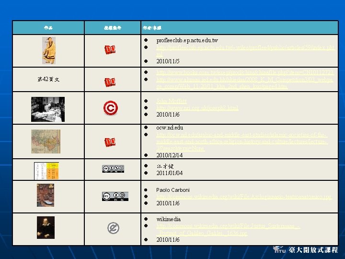Select the date 2010/11/6 in John Moffett row
Image resolution: width=345 pixels, height=259 pixels.
168,115
